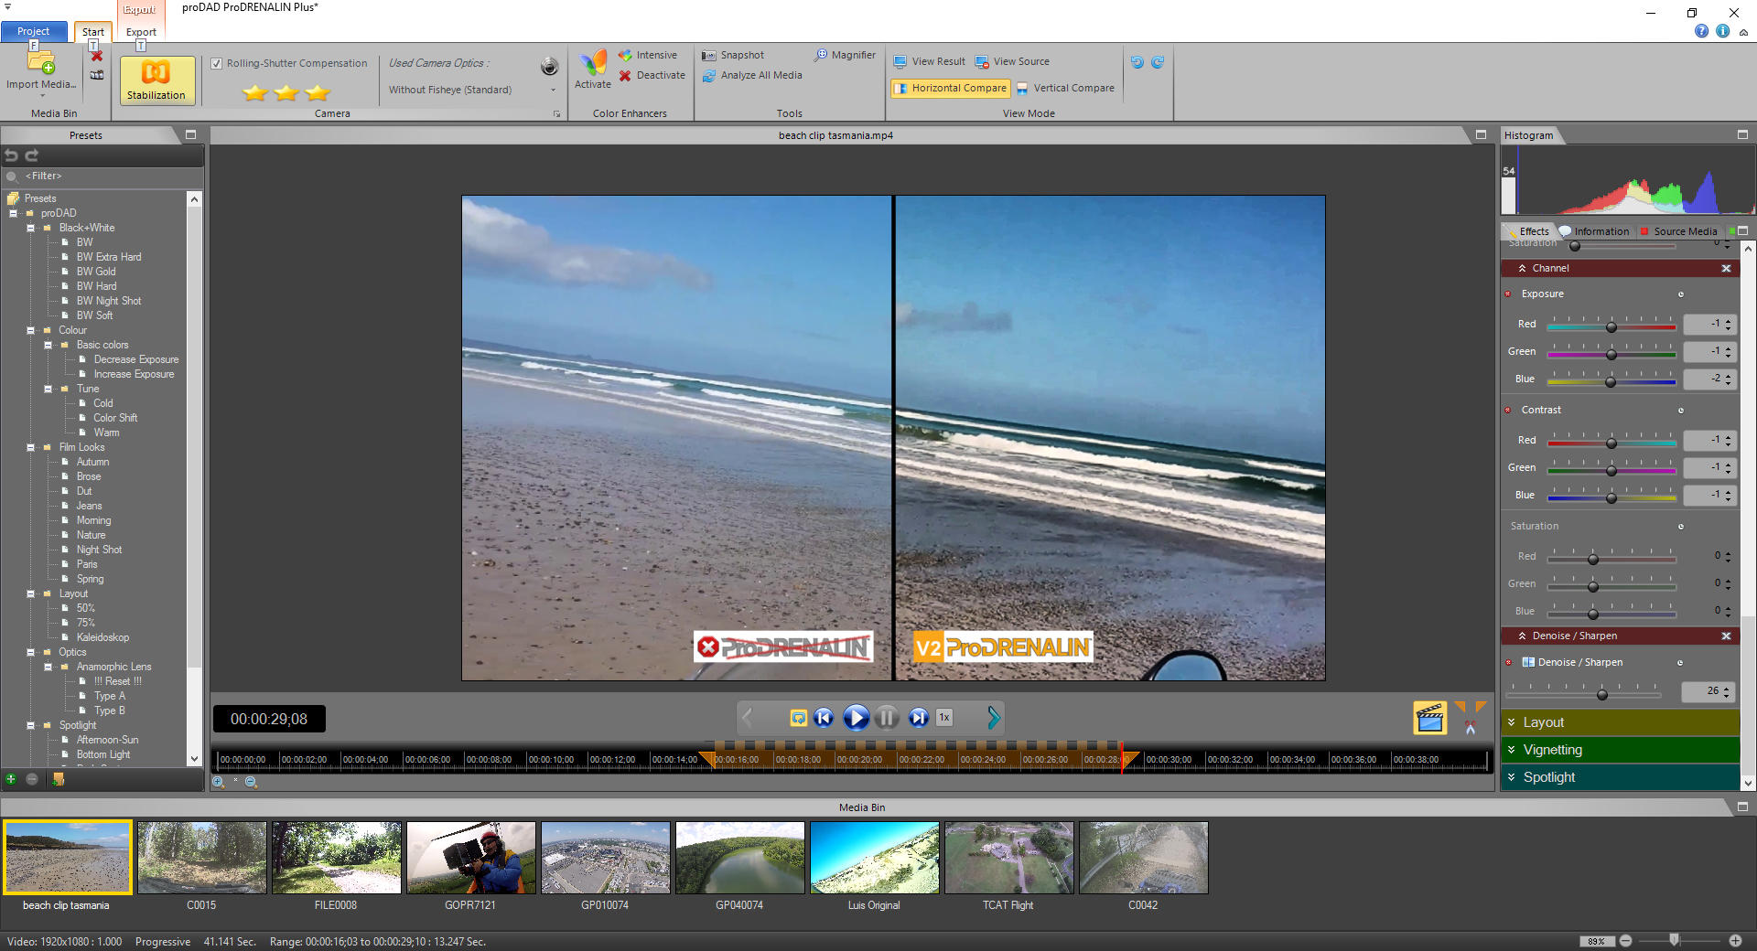Open the Project tab

tap(34, 31)
